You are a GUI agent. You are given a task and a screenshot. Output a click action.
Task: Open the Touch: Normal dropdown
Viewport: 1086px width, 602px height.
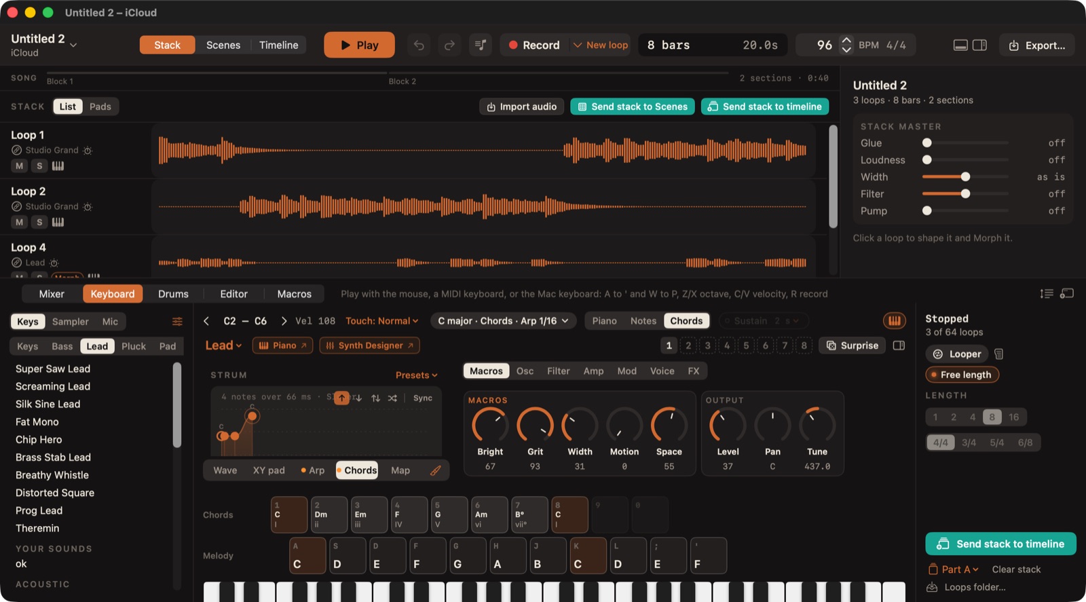click(382, 320)
